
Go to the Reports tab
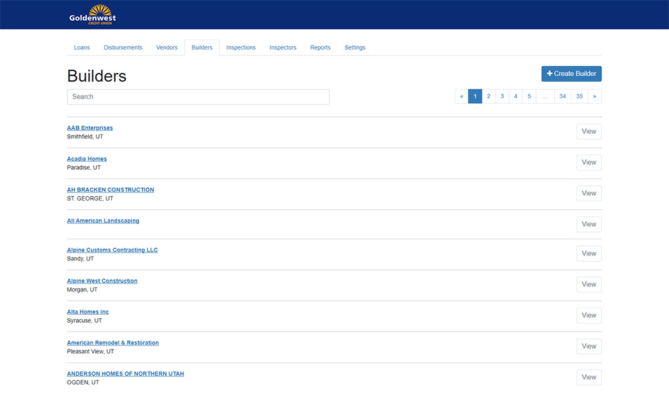click(x=320, y=47)
